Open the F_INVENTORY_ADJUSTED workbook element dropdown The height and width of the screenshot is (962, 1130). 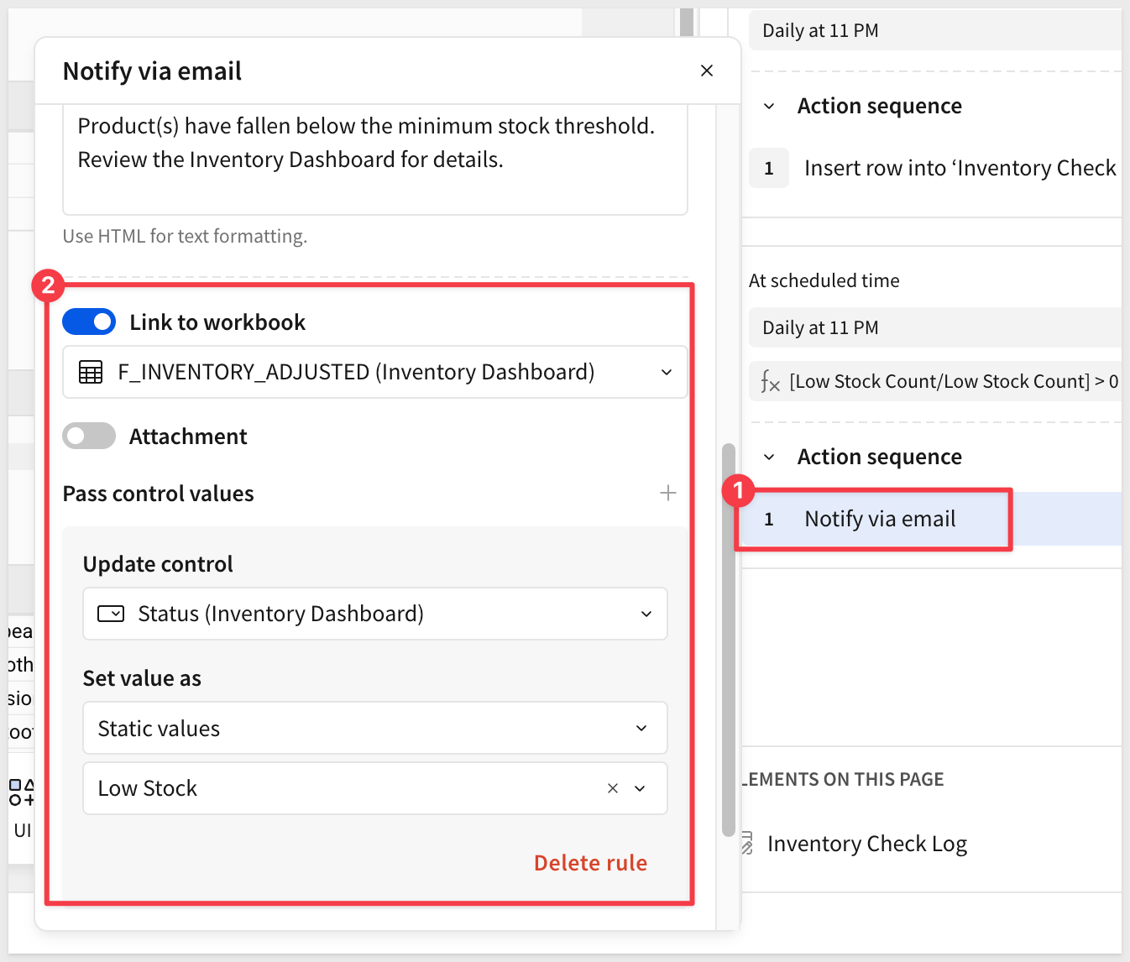tap(666, 372)
